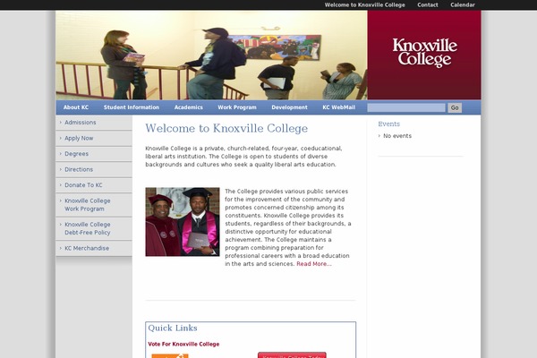The image size is (537, 358).
Task: Open the About KC menu
Action: coord(76,107)
